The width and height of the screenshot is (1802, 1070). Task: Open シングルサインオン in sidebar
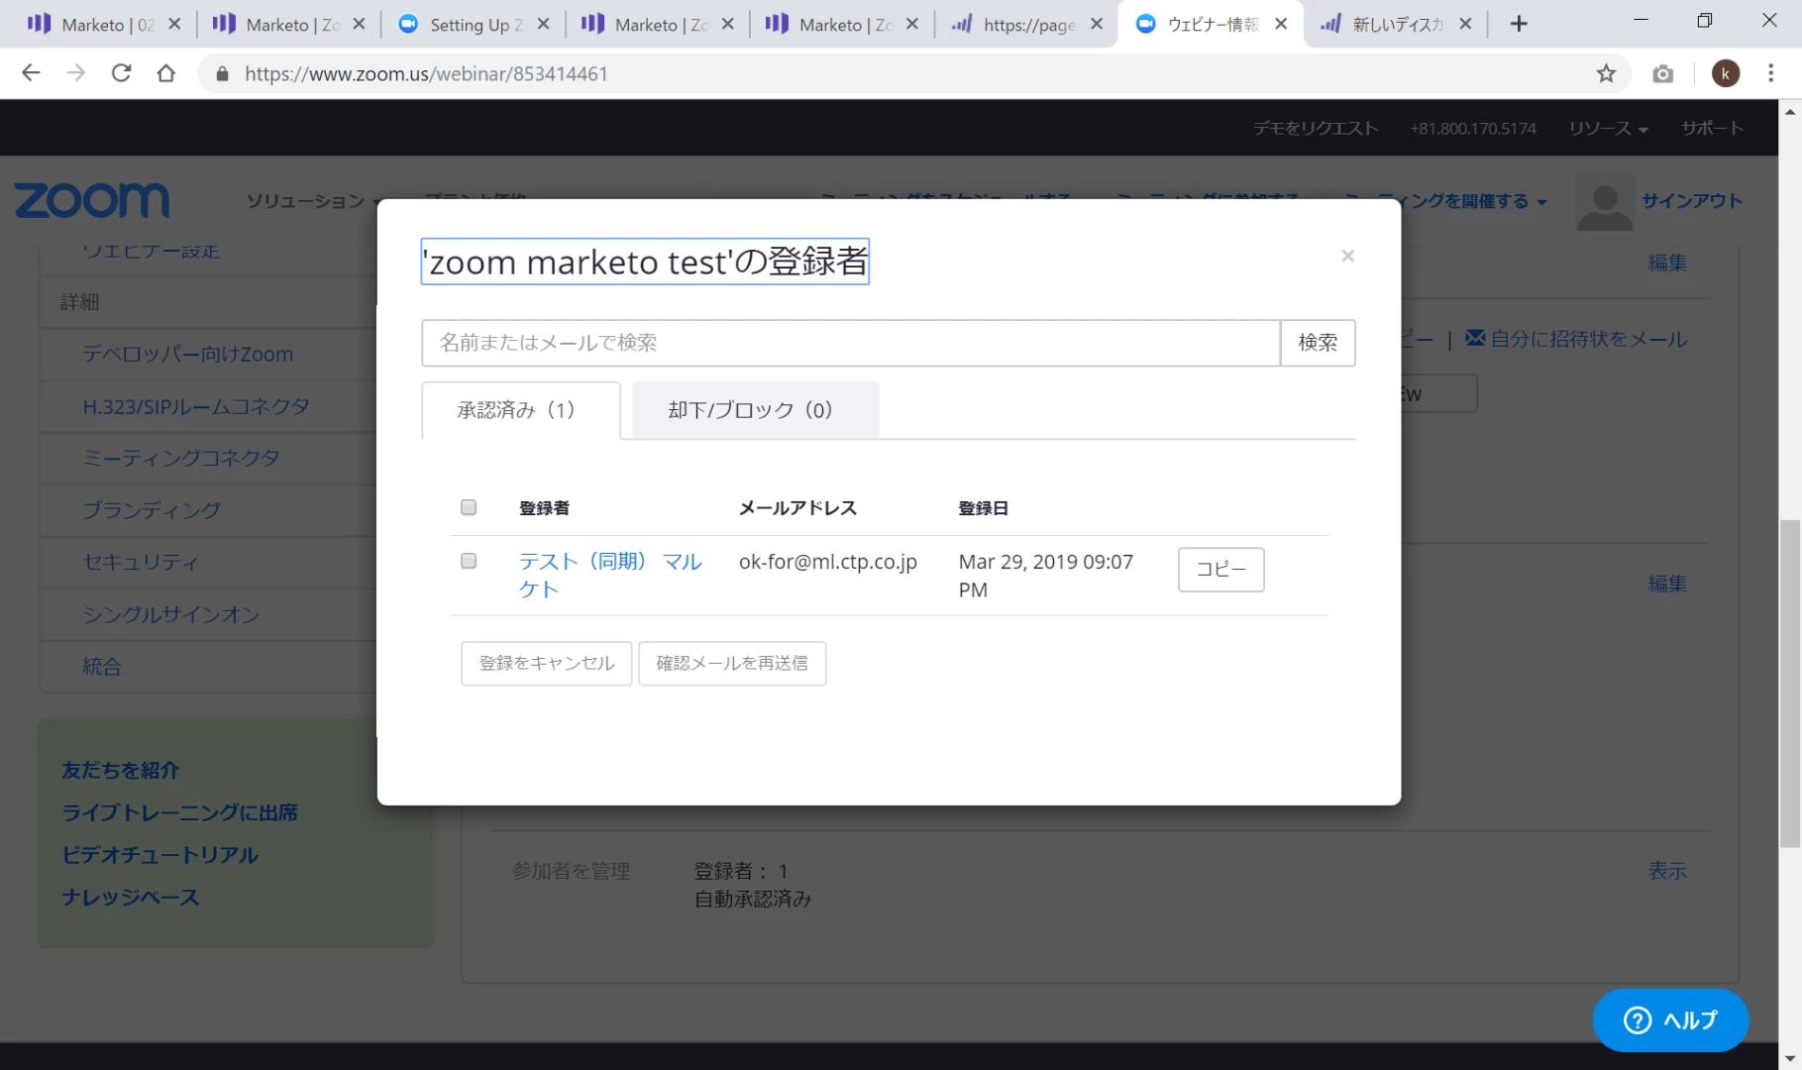(171, 614)
